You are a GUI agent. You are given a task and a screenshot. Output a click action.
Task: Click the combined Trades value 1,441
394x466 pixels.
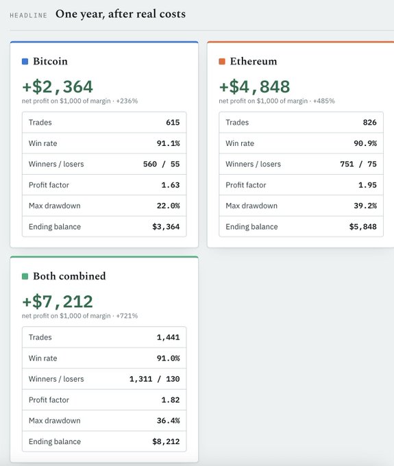click(x=169, y=337)
